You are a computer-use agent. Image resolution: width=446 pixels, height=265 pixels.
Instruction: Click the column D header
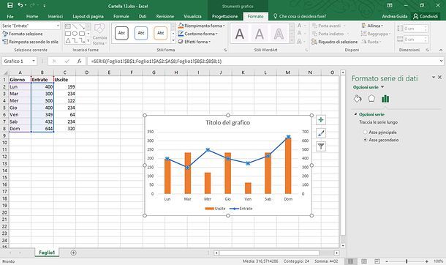point(87,72)
